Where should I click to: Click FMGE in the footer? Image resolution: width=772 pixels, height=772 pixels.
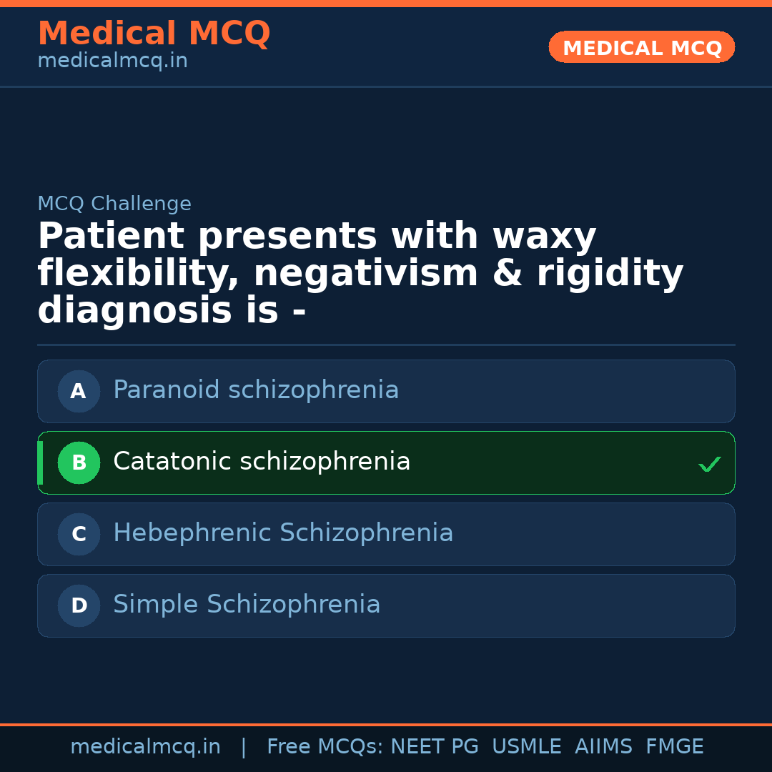click(x=675, y=747)
